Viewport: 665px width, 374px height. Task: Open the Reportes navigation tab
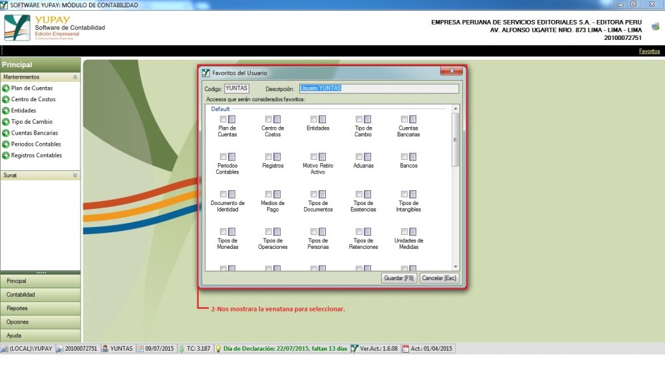(41, 308)
